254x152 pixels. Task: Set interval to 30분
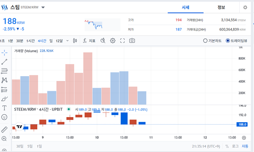(19, 41)
